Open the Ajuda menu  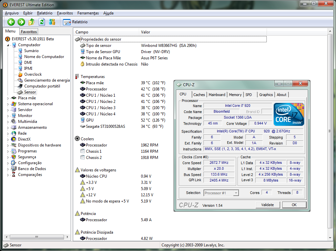pyautogui.click(x=108, y=13)
